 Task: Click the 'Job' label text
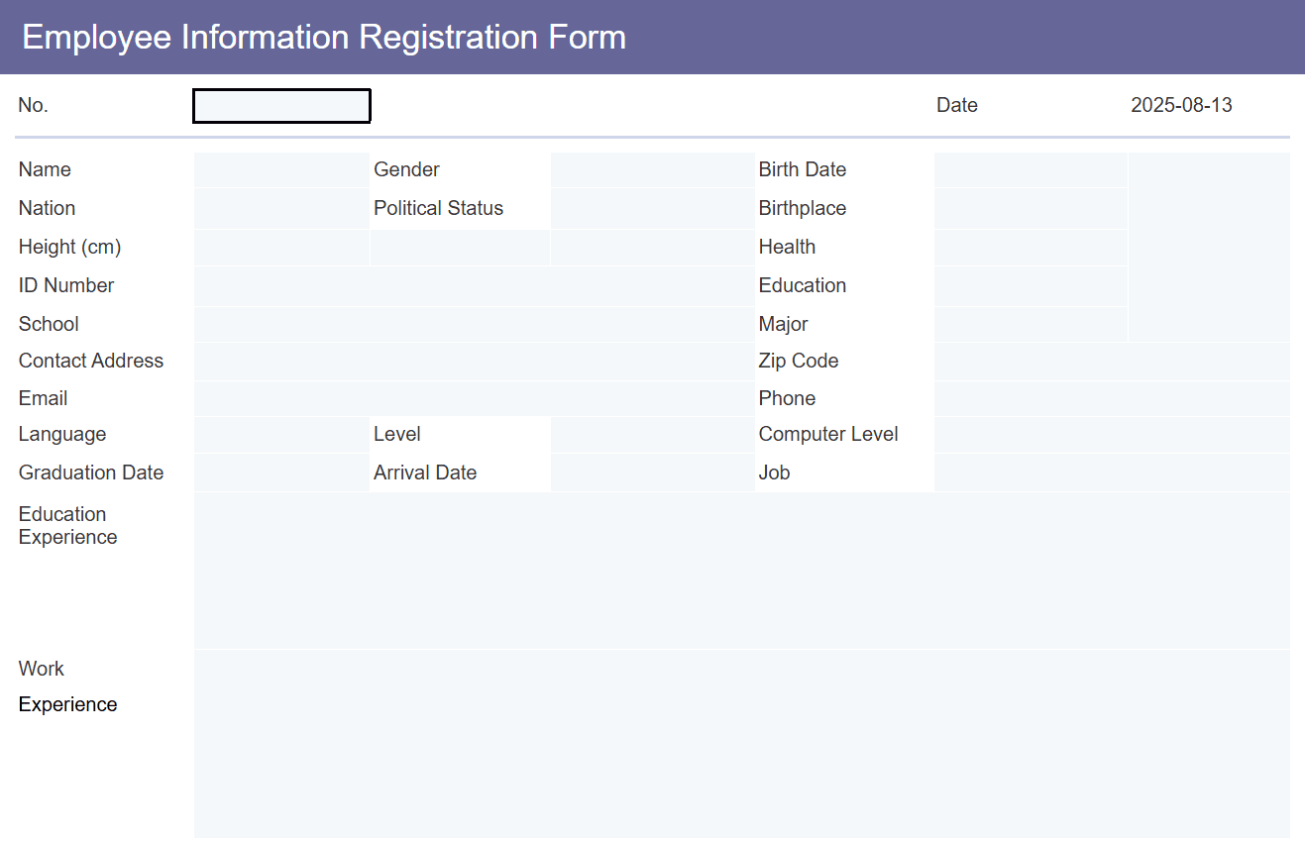pos(774,473)
